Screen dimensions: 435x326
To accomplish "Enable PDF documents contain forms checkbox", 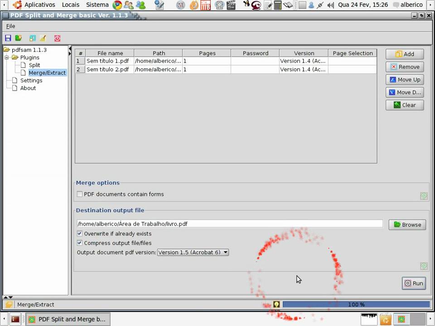I will point(80,194).
